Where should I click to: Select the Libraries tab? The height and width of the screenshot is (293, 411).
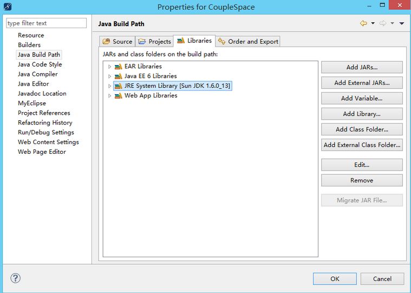194,41
